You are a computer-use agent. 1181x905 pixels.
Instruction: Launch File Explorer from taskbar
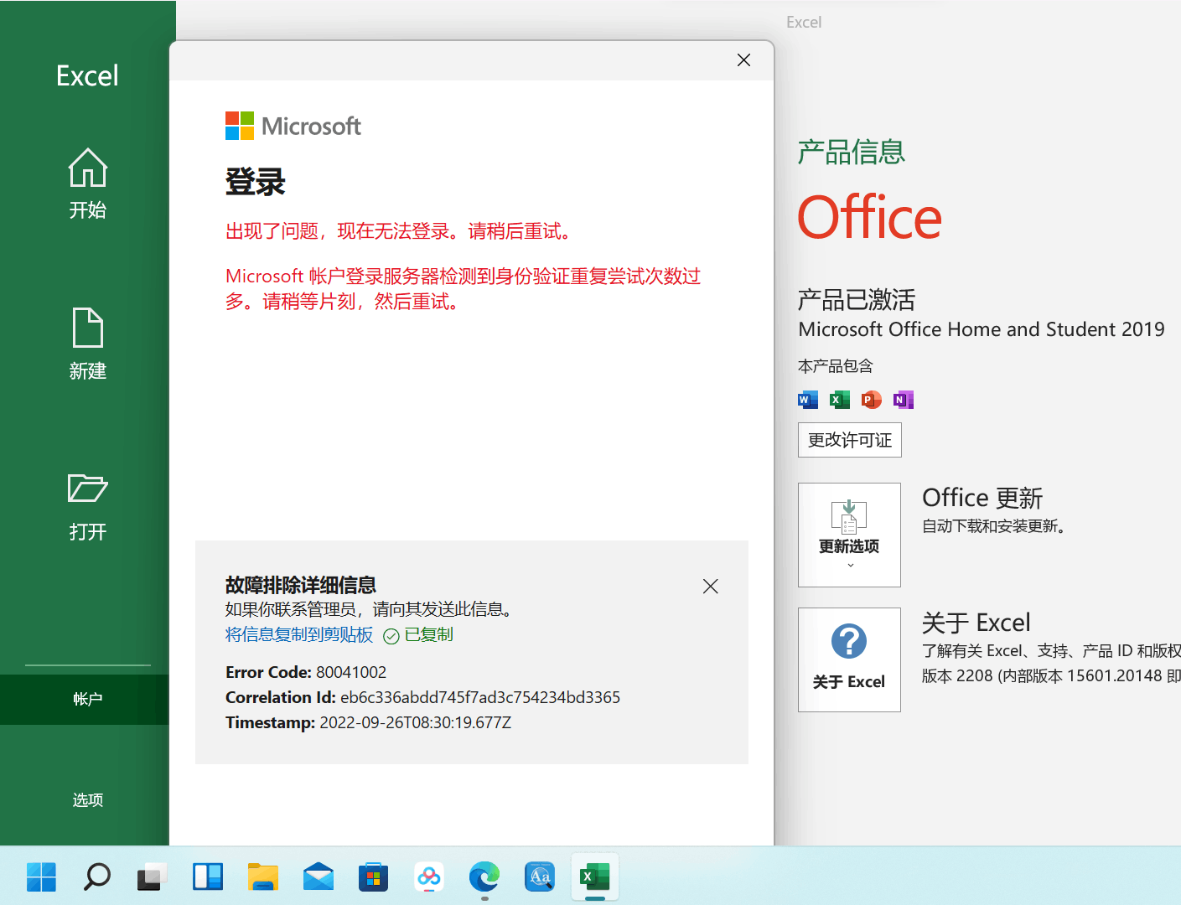point(262,877)
